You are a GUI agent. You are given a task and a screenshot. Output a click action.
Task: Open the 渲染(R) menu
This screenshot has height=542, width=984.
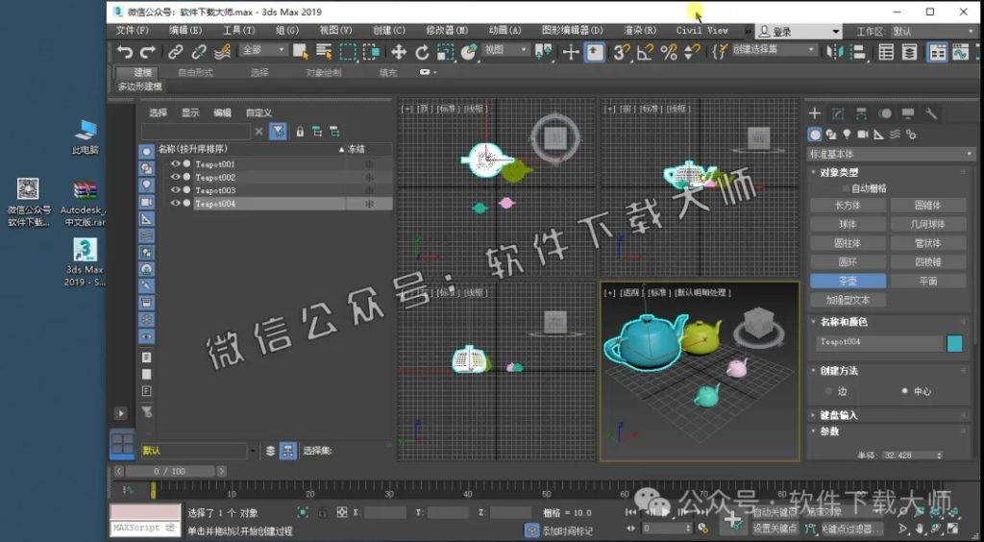(x=640, y=30)
